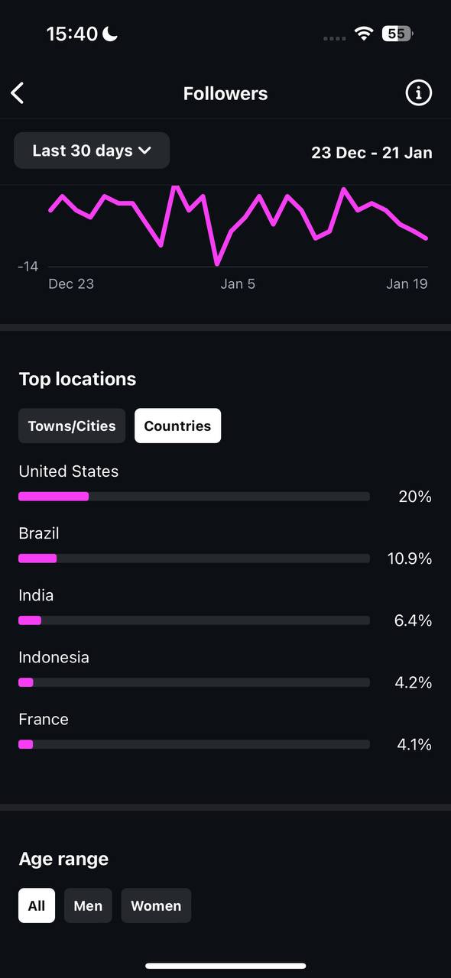
Task: Show age range for Women
Action: 156,905
